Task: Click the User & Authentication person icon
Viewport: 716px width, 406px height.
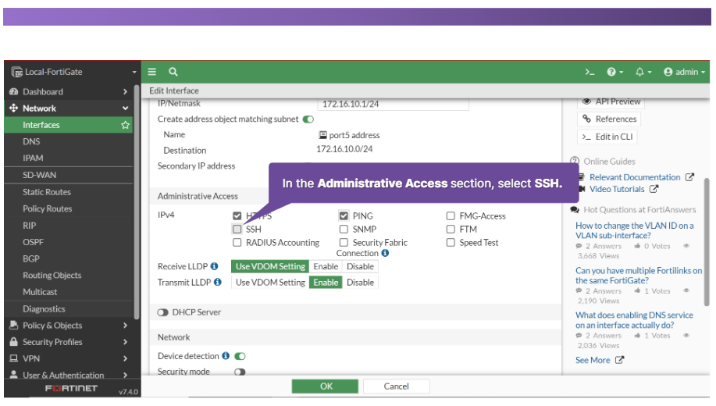Action: coord(14,375)
